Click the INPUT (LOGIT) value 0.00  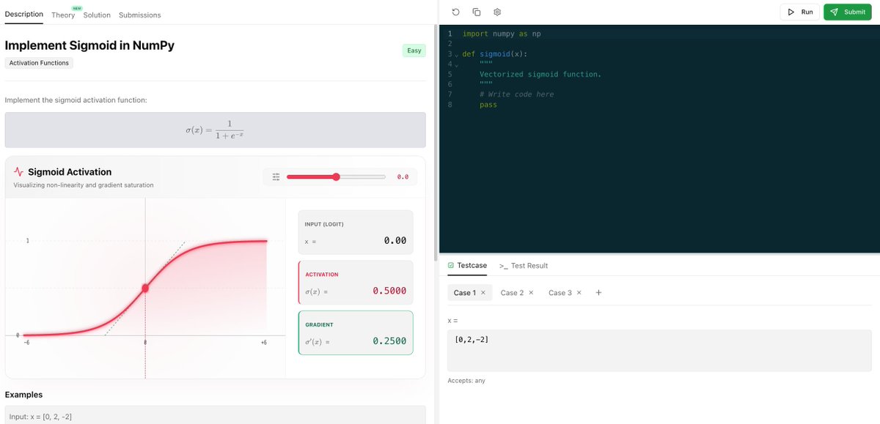point(395,240)
